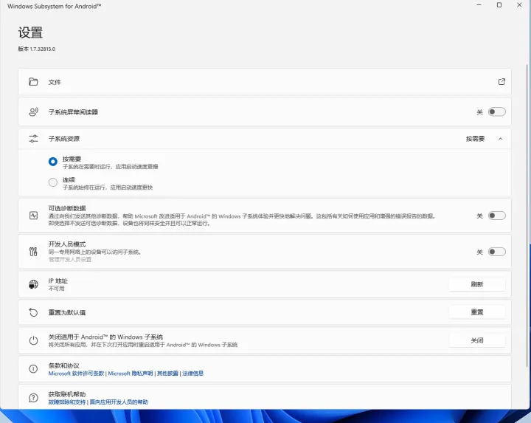
Task: Click the 刷新 button for IP address
Action: coord(477,284)
